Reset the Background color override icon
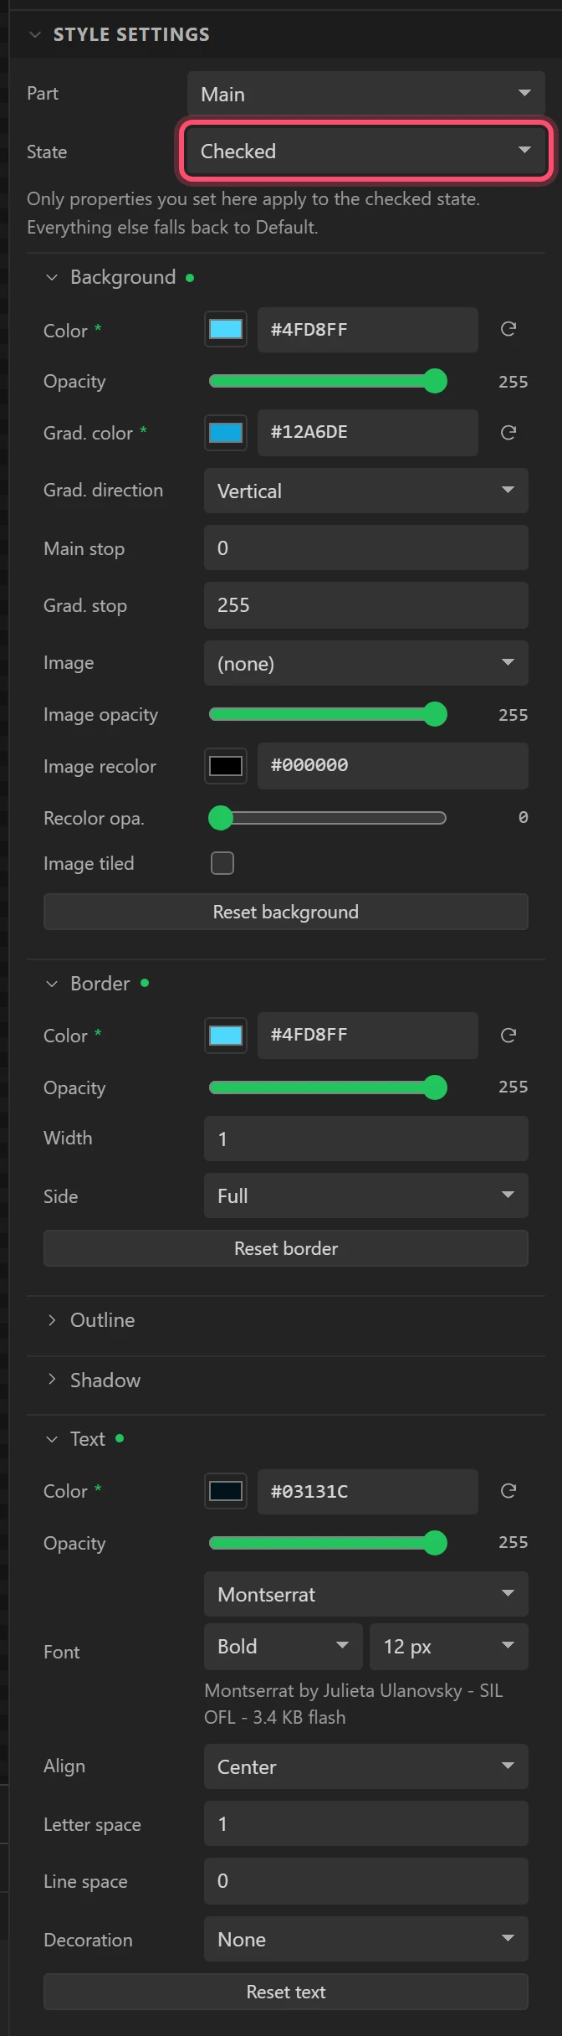Screen dimensions: 562x2036 (508, 329)
